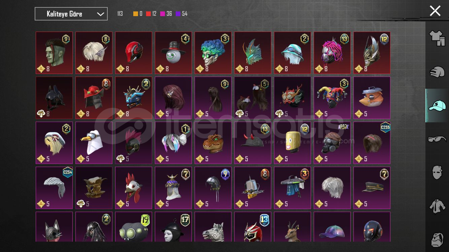The width and height of the screenshot is (449, 252).
Task: Open the clothing outfits category icon
Action: point(437,38)
